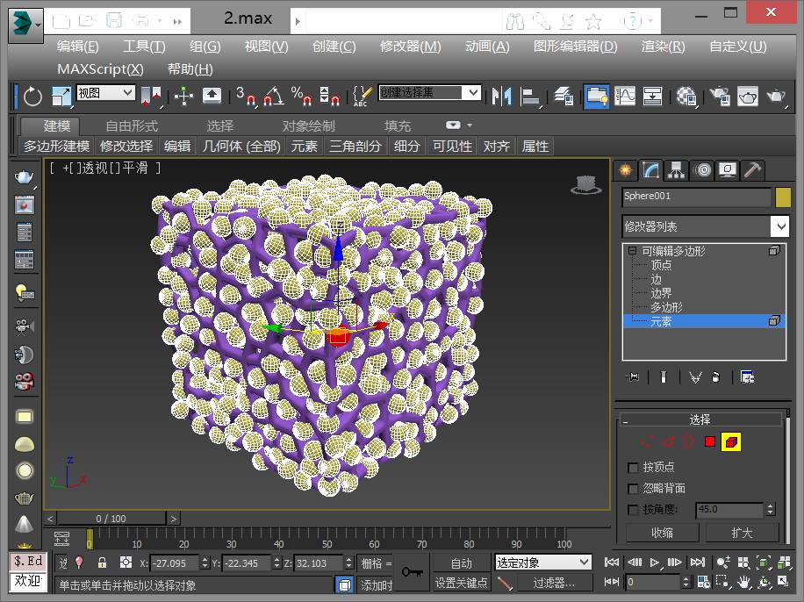The height and width of the screenshot is (602, 804).
Task: Toggle the selection lock padlock
Action: click(x=102, y=563)
